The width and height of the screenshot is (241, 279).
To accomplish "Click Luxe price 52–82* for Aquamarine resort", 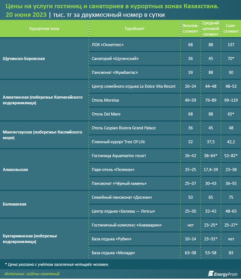I will (x=231, y=156).
